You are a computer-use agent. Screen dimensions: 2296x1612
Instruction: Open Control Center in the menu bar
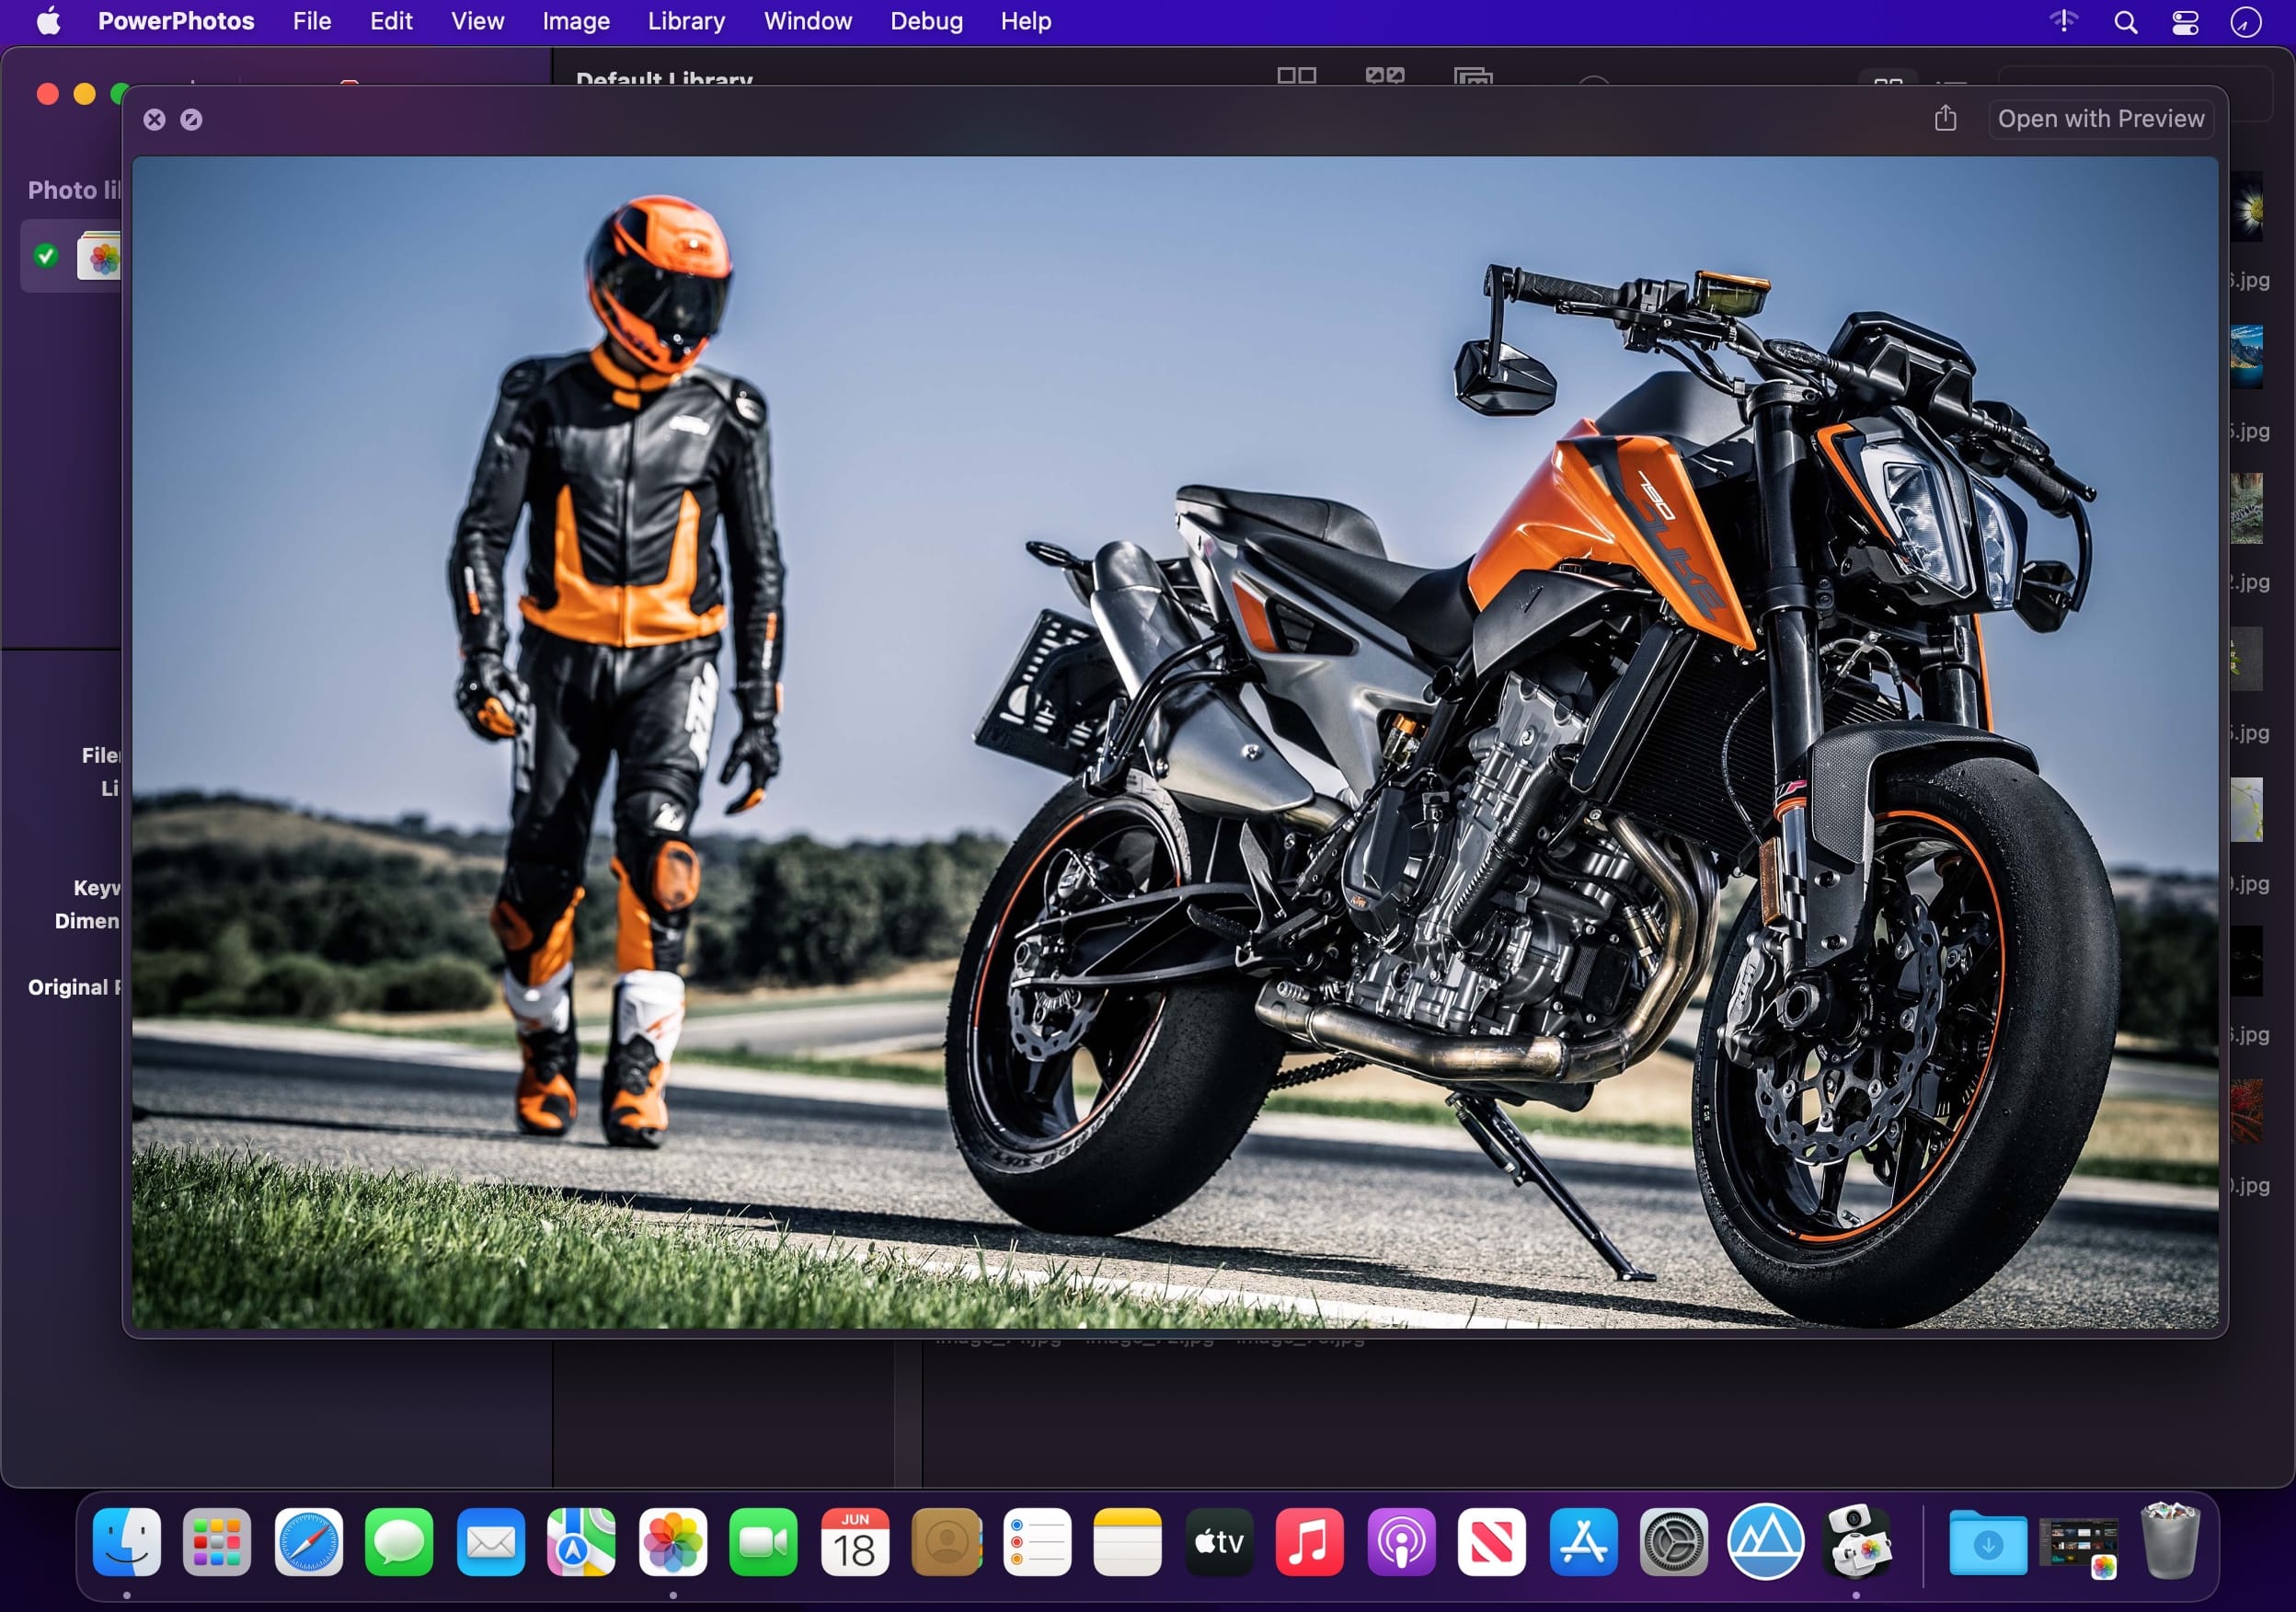(2185, 22)
